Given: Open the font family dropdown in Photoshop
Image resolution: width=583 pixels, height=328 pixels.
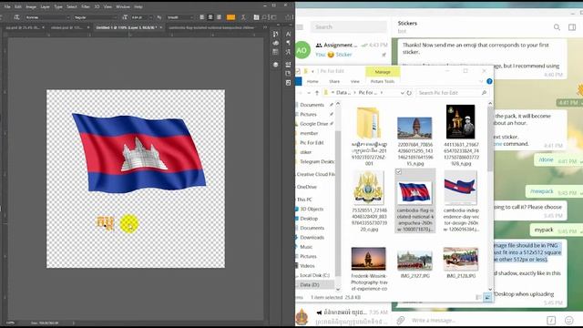Looking at the screenshot, I should point(47,17).
